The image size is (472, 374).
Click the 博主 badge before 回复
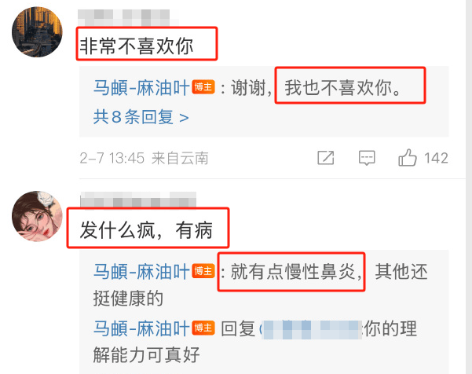pos(203,328)
